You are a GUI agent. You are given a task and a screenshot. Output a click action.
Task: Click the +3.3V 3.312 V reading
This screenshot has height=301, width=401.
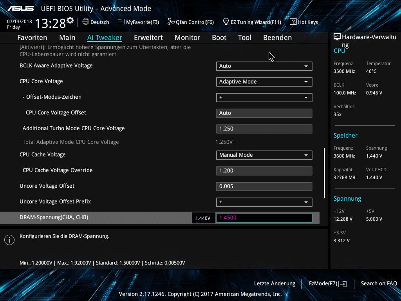341,241
